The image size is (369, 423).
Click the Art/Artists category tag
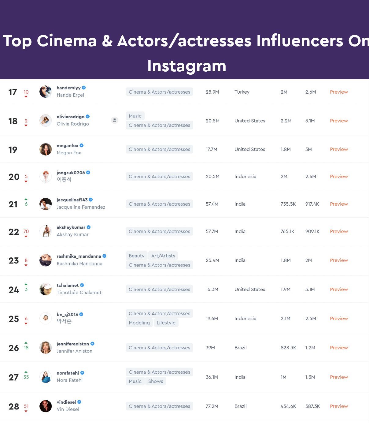click(163, 256)
